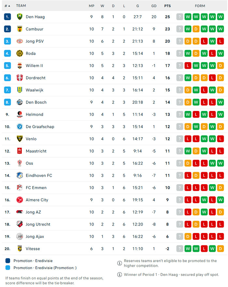
Task: Select the Willem II club badge
Action: (20, 66)
